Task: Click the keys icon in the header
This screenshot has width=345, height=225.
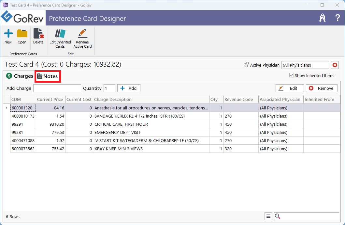Action: tap(322, 18)
